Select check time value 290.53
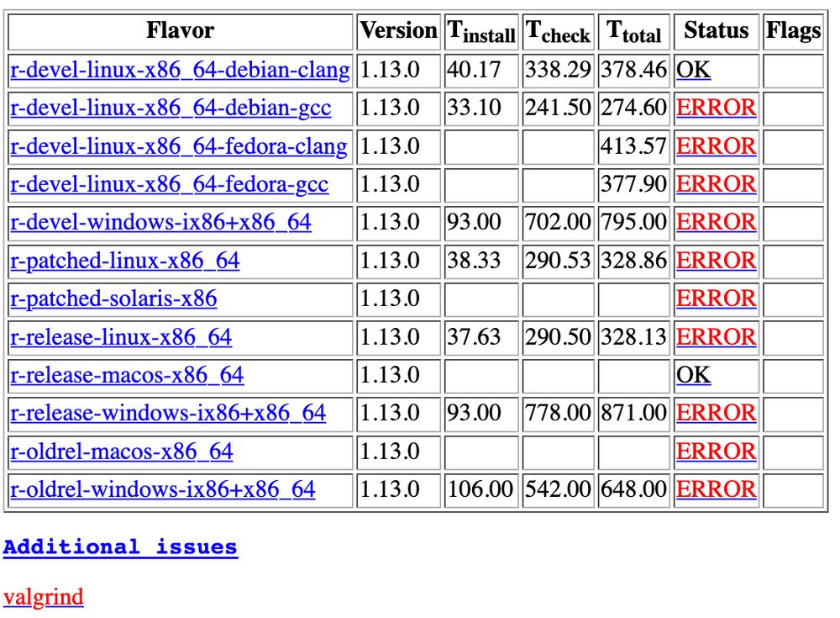This screenshot has width=840, height=618. (x=559, y=261)
